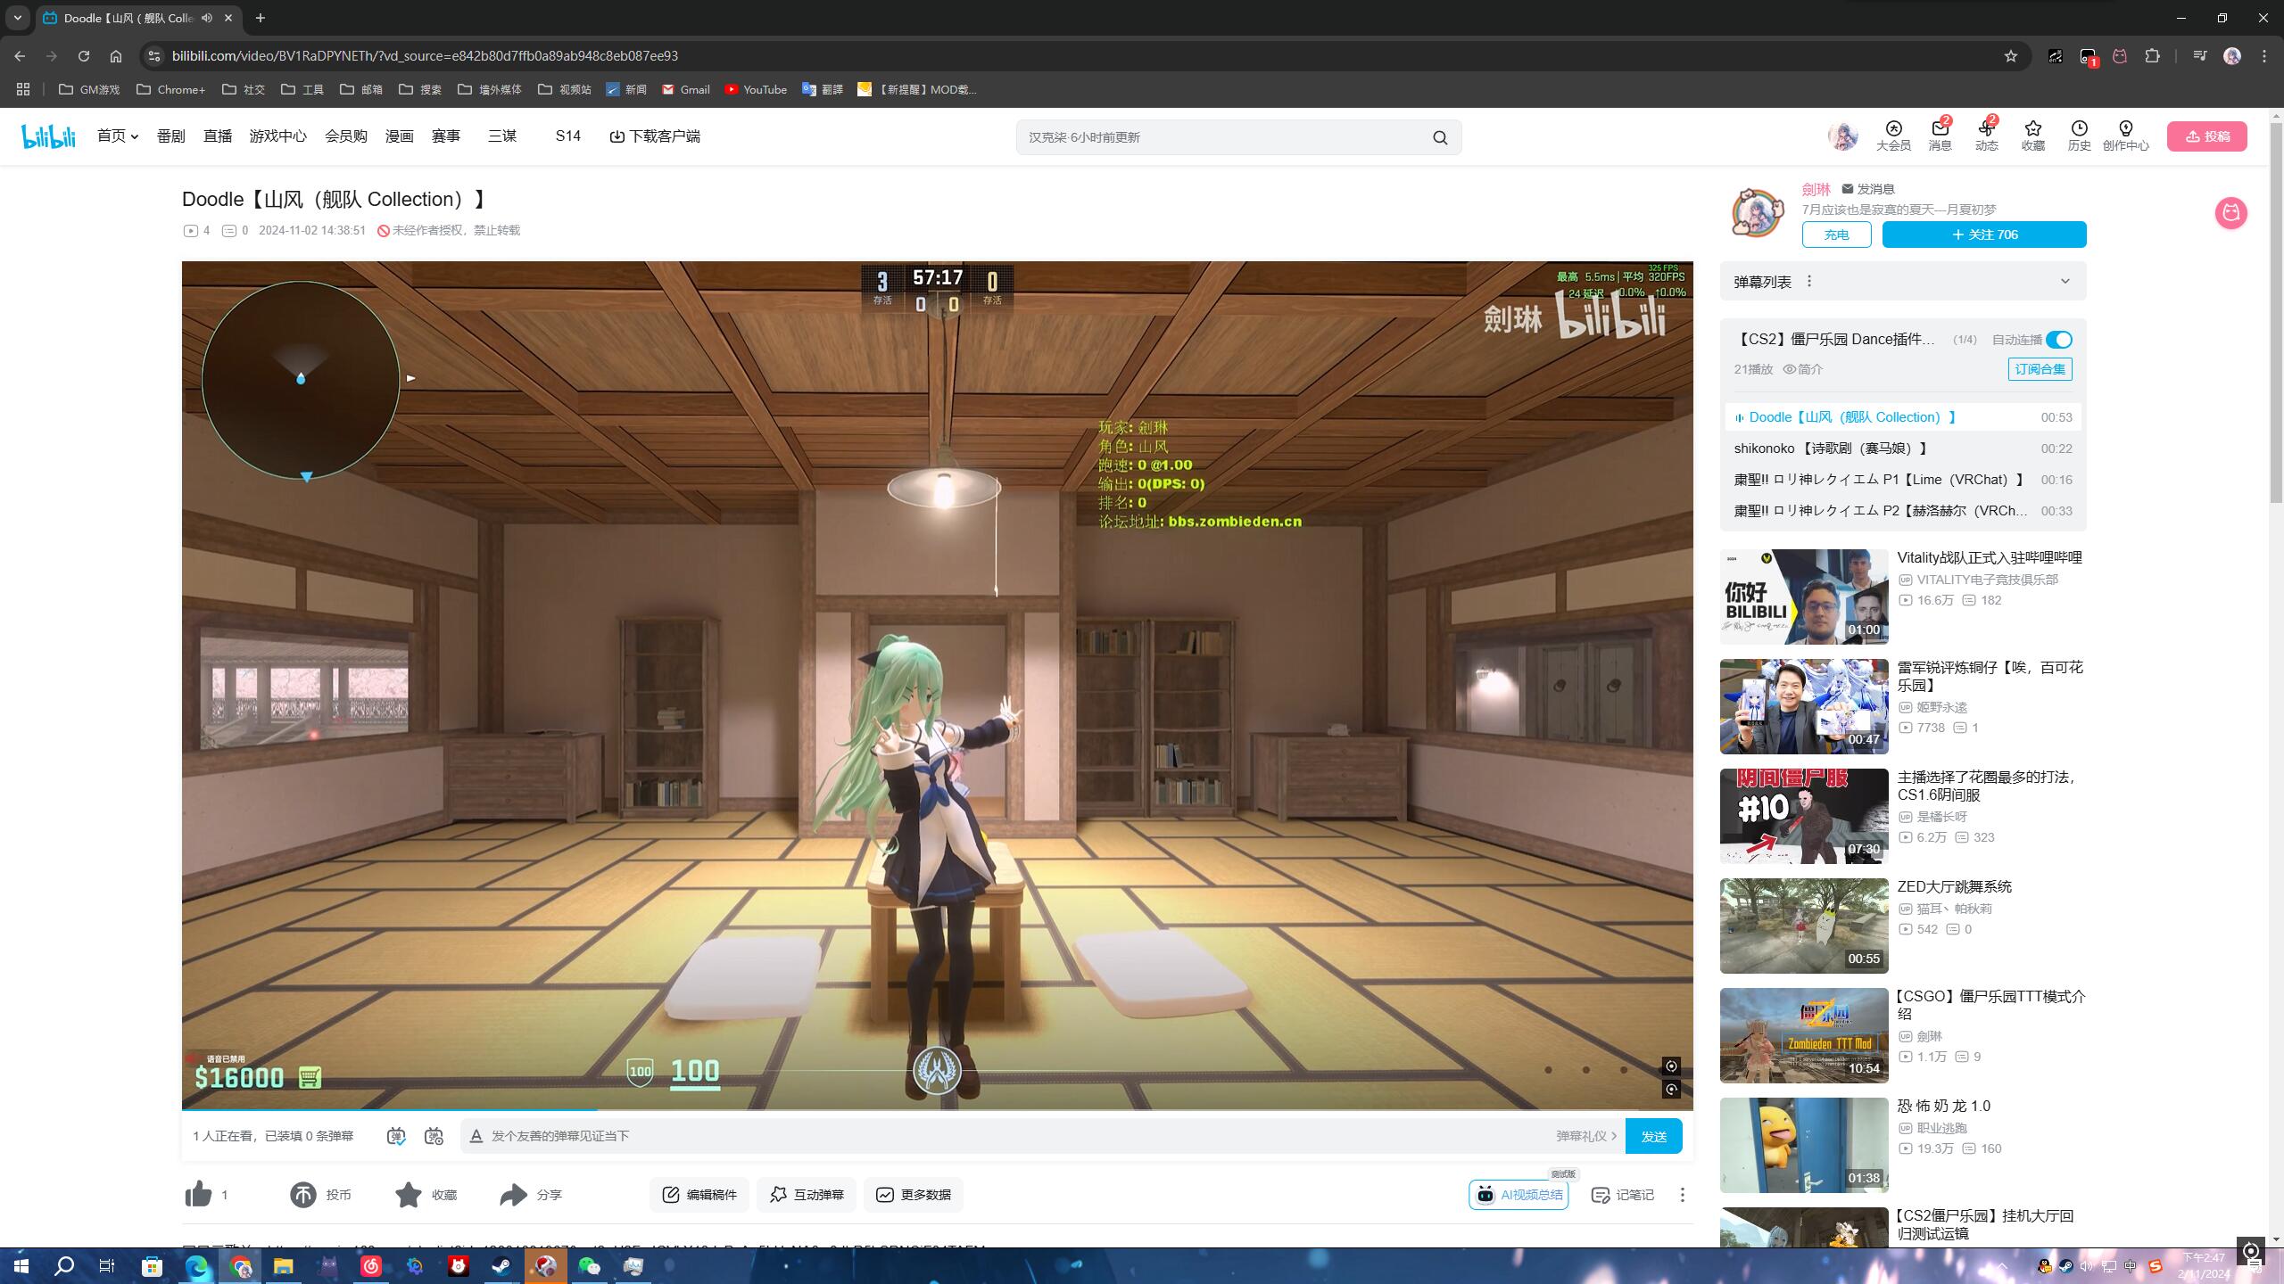The height and width of the screenshot is (1284, 2284).
Task: Show hidden system tray icons
Action: coord(2002,1266)
